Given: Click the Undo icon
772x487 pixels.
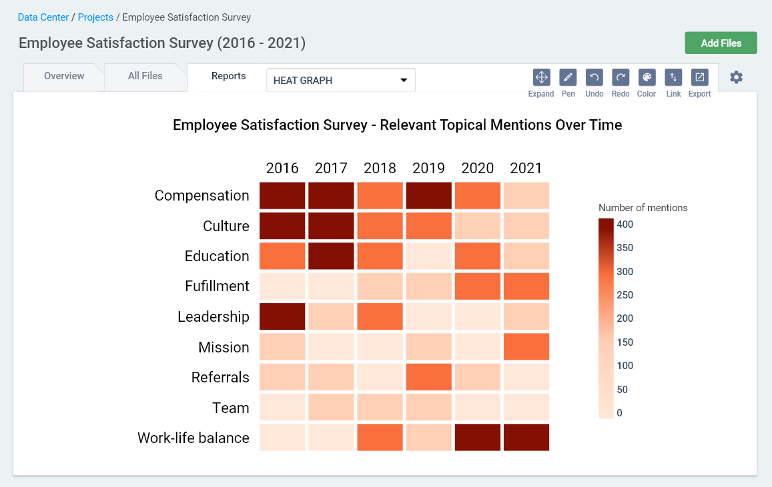Looking at the screenshot, I should (594, 77).
